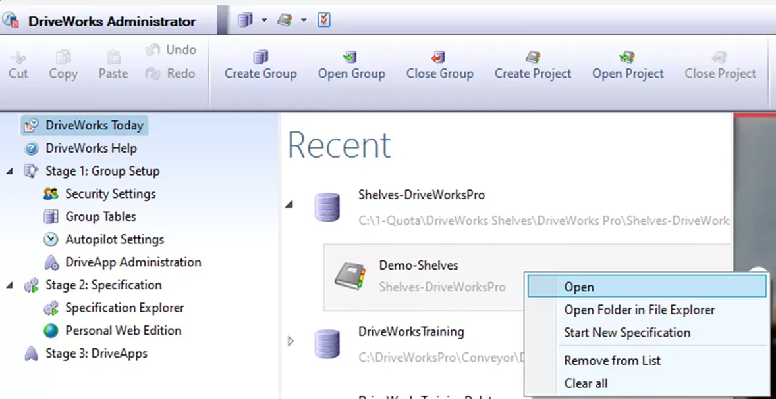Viewport: 776px width, 399px height.
Task: Open Specification Explorer
Action: [x=125, y=308]
